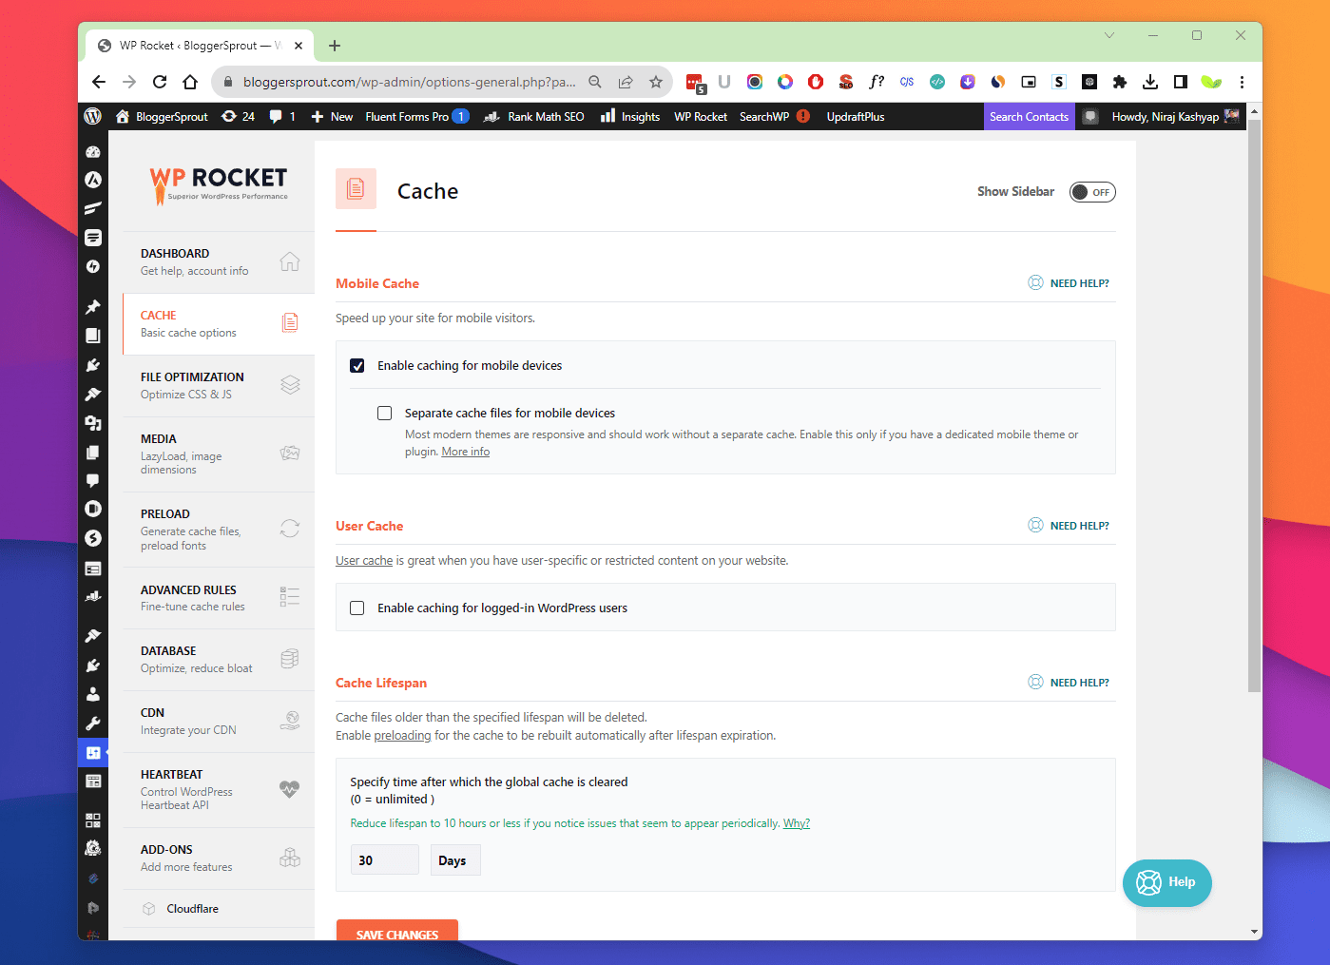This screenshot has width=1330, height=965.
Task: Click the Dashboard house icon in WP Rocket menu
Action: (x=290, y=261)
